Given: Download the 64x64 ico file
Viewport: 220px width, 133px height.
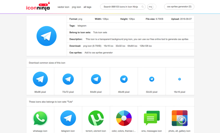Looking at the screenshot, I should pos(132,46).
